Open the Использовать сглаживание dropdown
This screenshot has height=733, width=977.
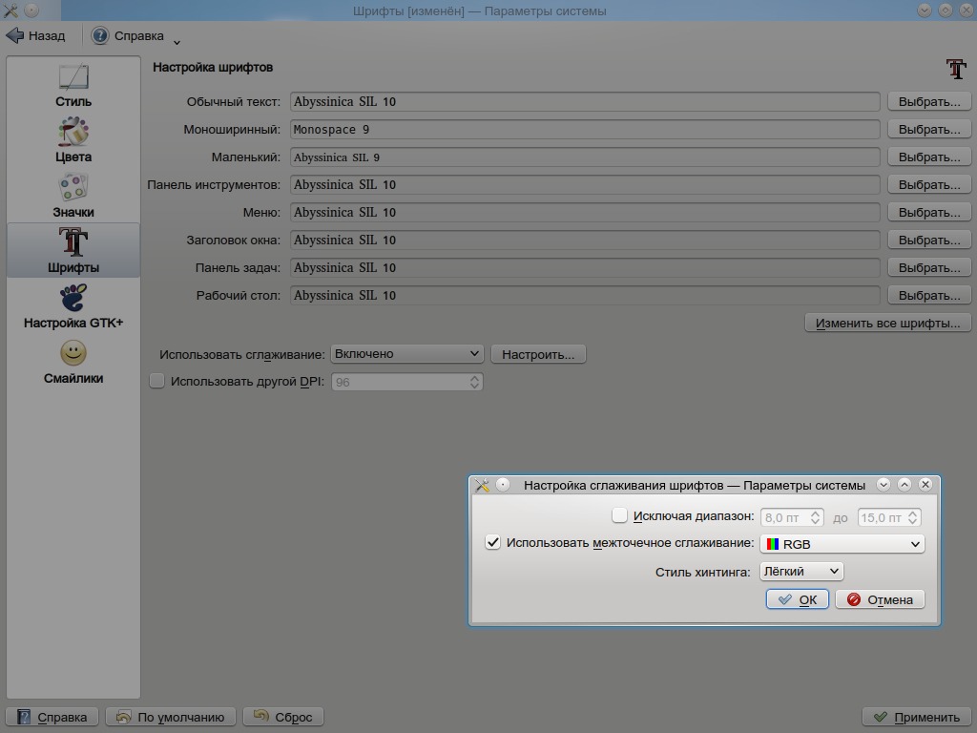407,354
